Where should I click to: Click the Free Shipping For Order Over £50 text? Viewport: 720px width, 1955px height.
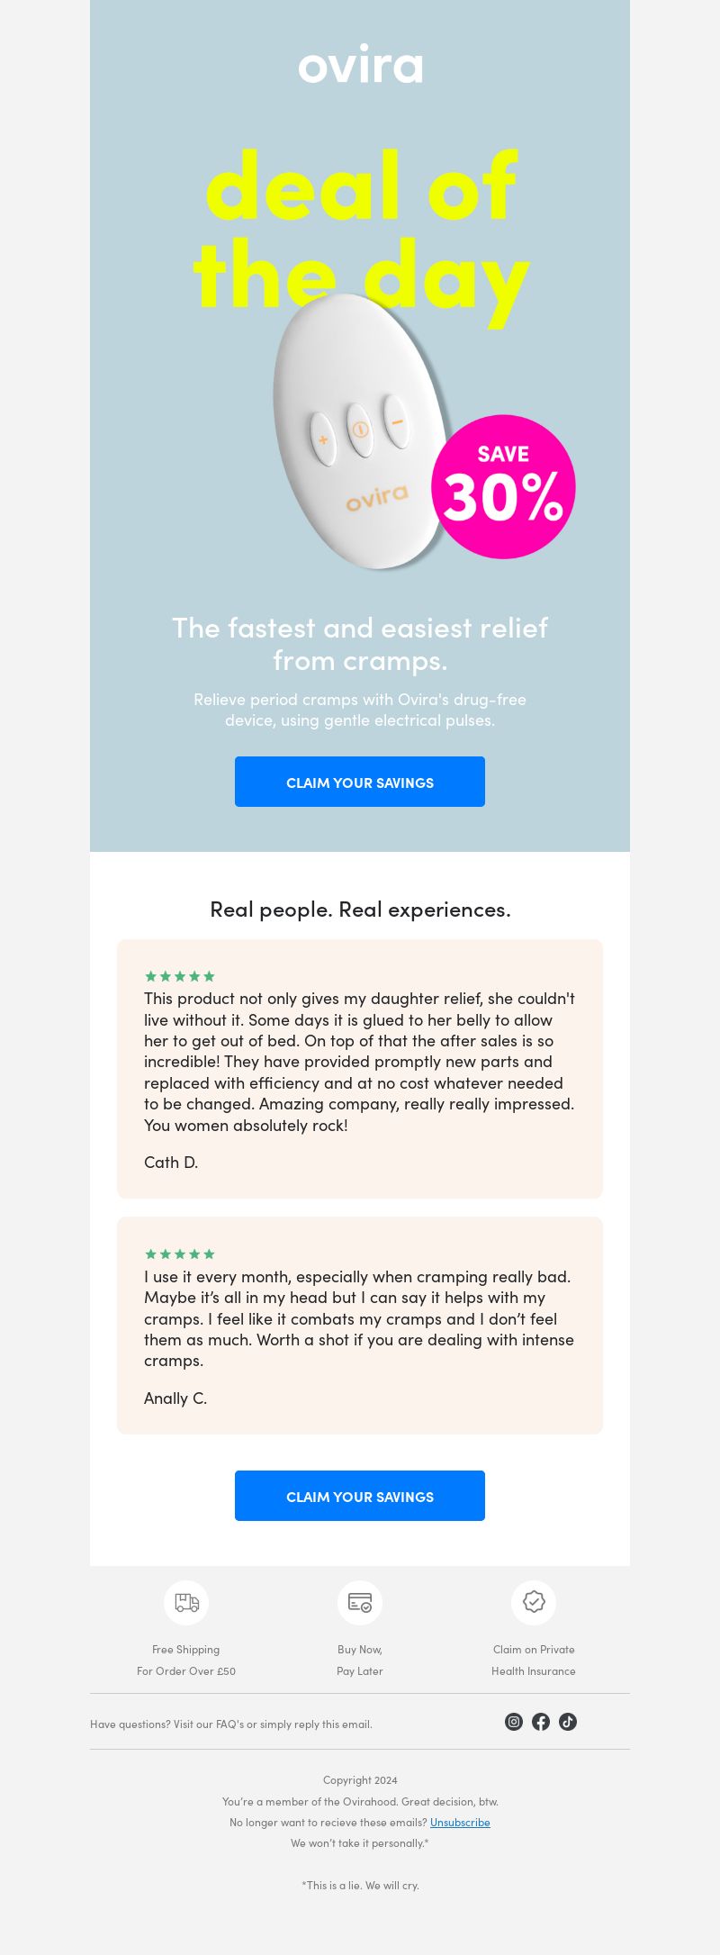pos(186,1660)
